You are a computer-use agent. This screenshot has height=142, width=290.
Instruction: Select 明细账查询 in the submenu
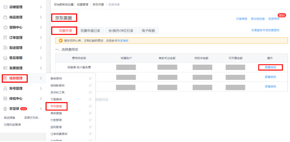pos(58,85)
